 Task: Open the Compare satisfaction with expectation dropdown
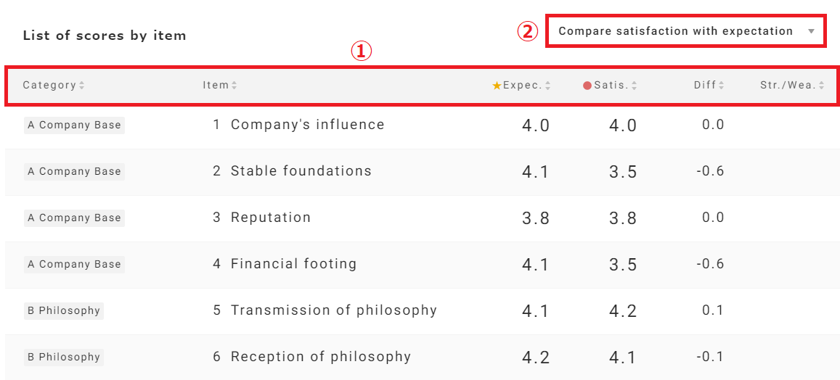(x=675, y=31)
